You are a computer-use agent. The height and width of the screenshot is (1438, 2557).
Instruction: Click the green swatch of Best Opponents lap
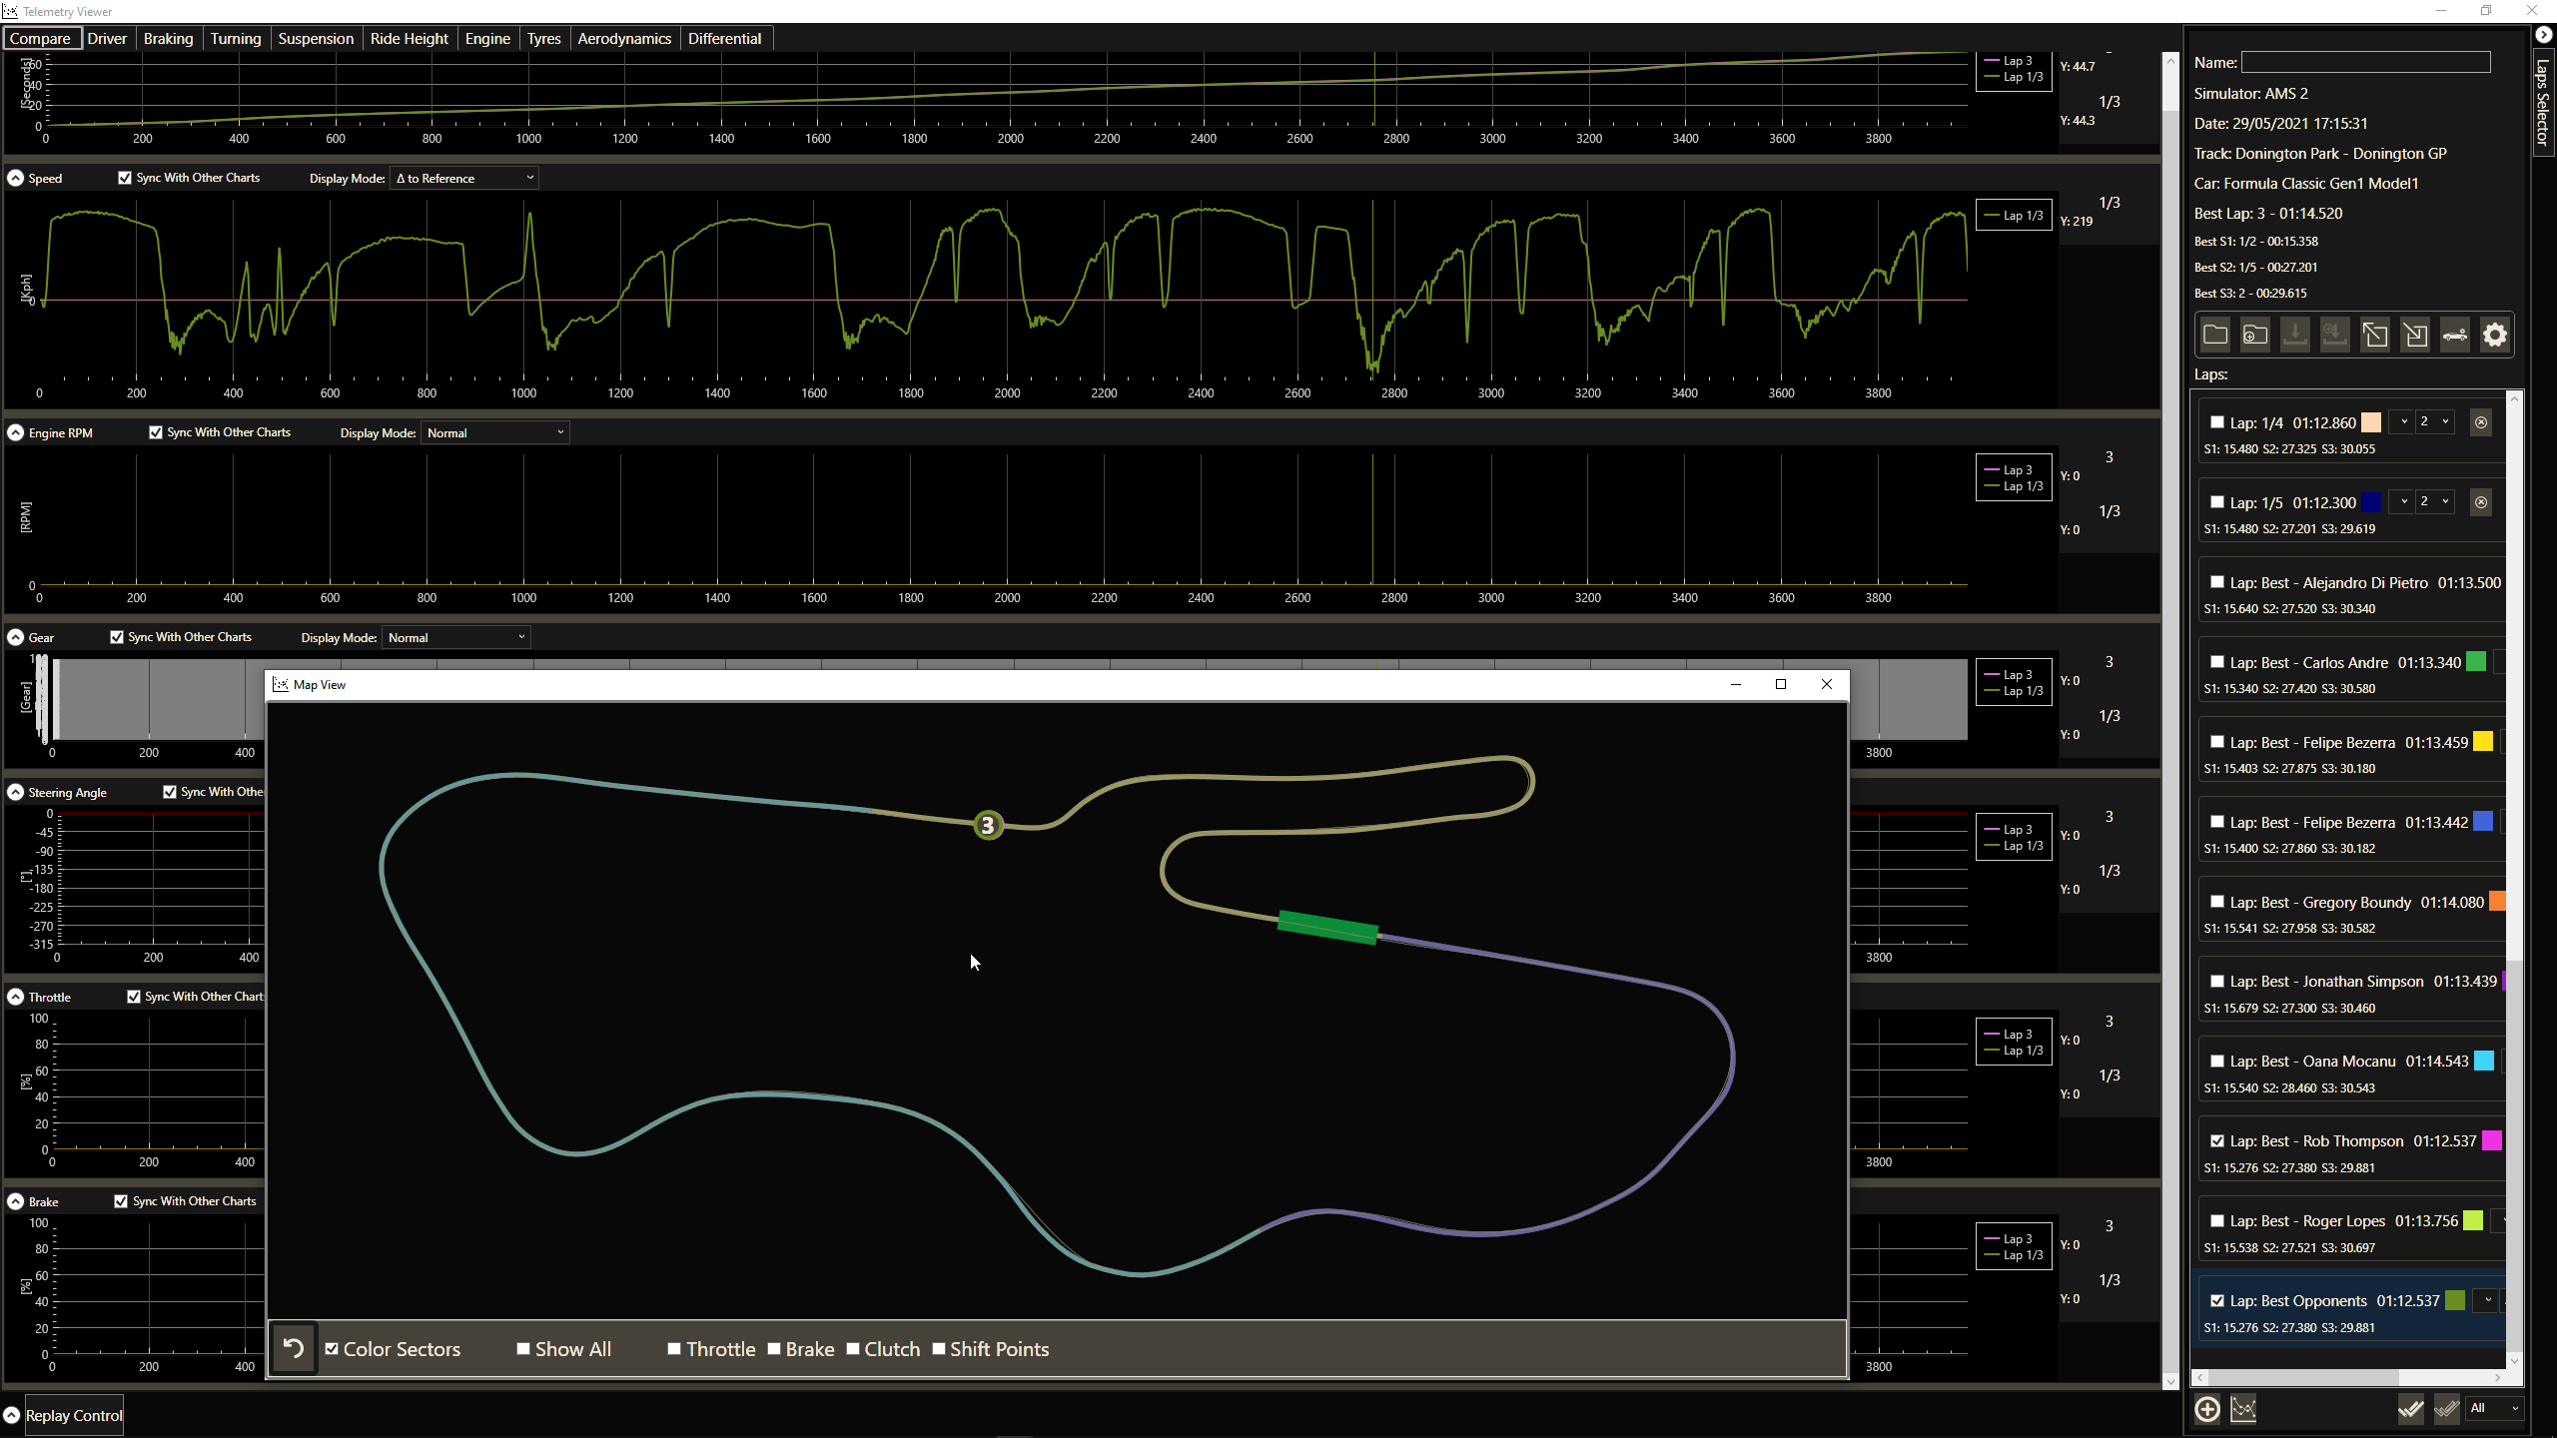pos(2455,1300)
